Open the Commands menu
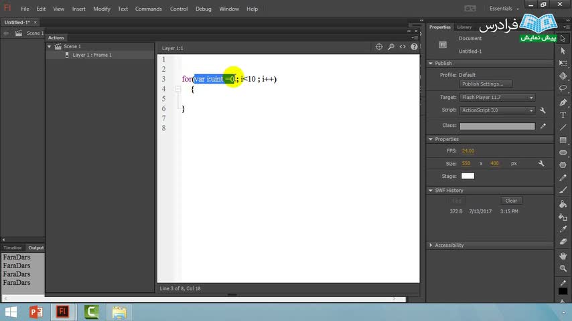The image size is (572, 321). (x=149, y=9)
